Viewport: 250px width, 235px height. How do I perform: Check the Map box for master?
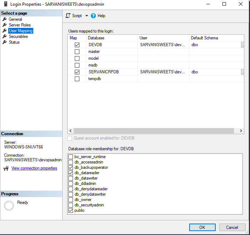coord(77,52)
